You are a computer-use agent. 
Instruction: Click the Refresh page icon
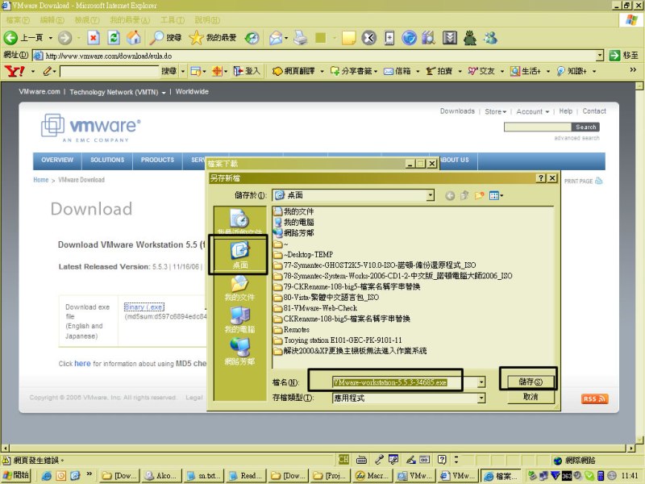coord(114,38)
